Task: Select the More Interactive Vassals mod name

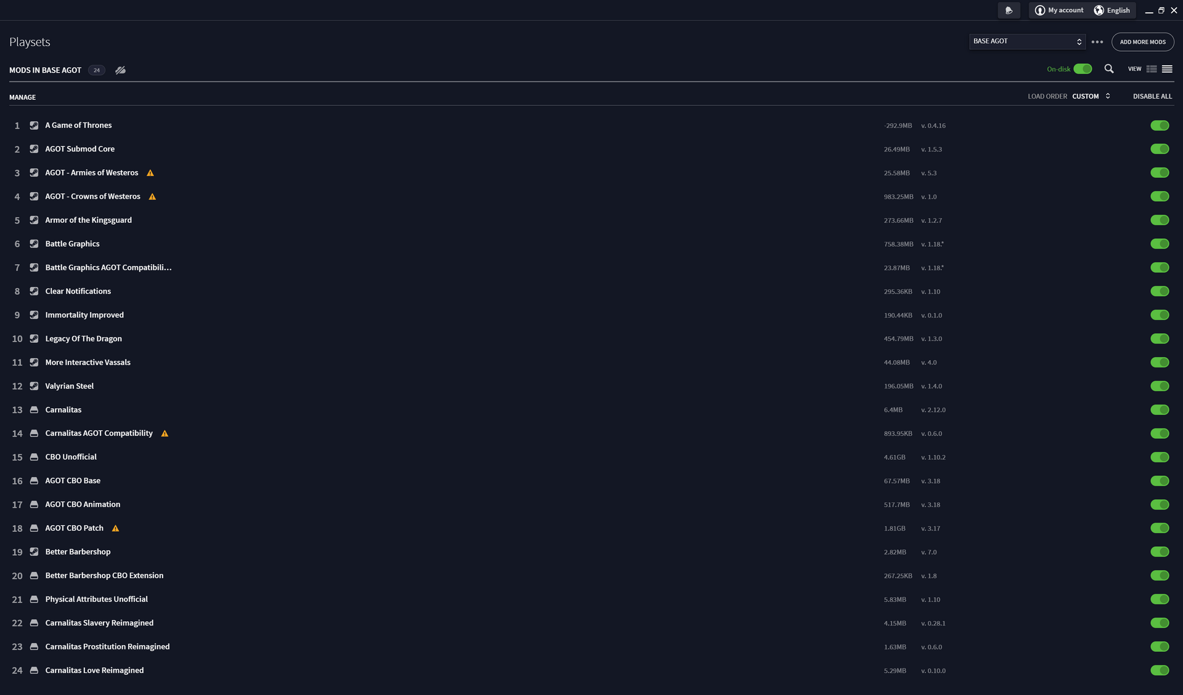Action: click(x=87, y=363)
